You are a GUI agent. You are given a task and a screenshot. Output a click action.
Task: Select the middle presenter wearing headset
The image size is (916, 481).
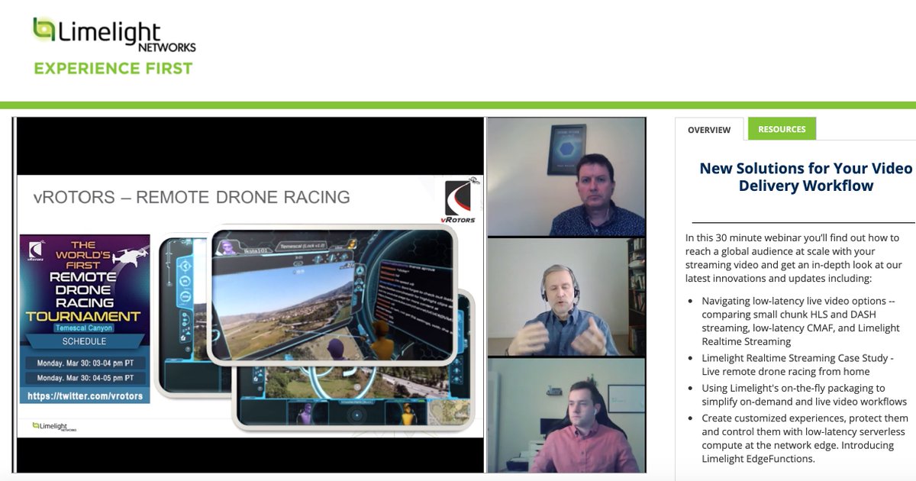566,298
